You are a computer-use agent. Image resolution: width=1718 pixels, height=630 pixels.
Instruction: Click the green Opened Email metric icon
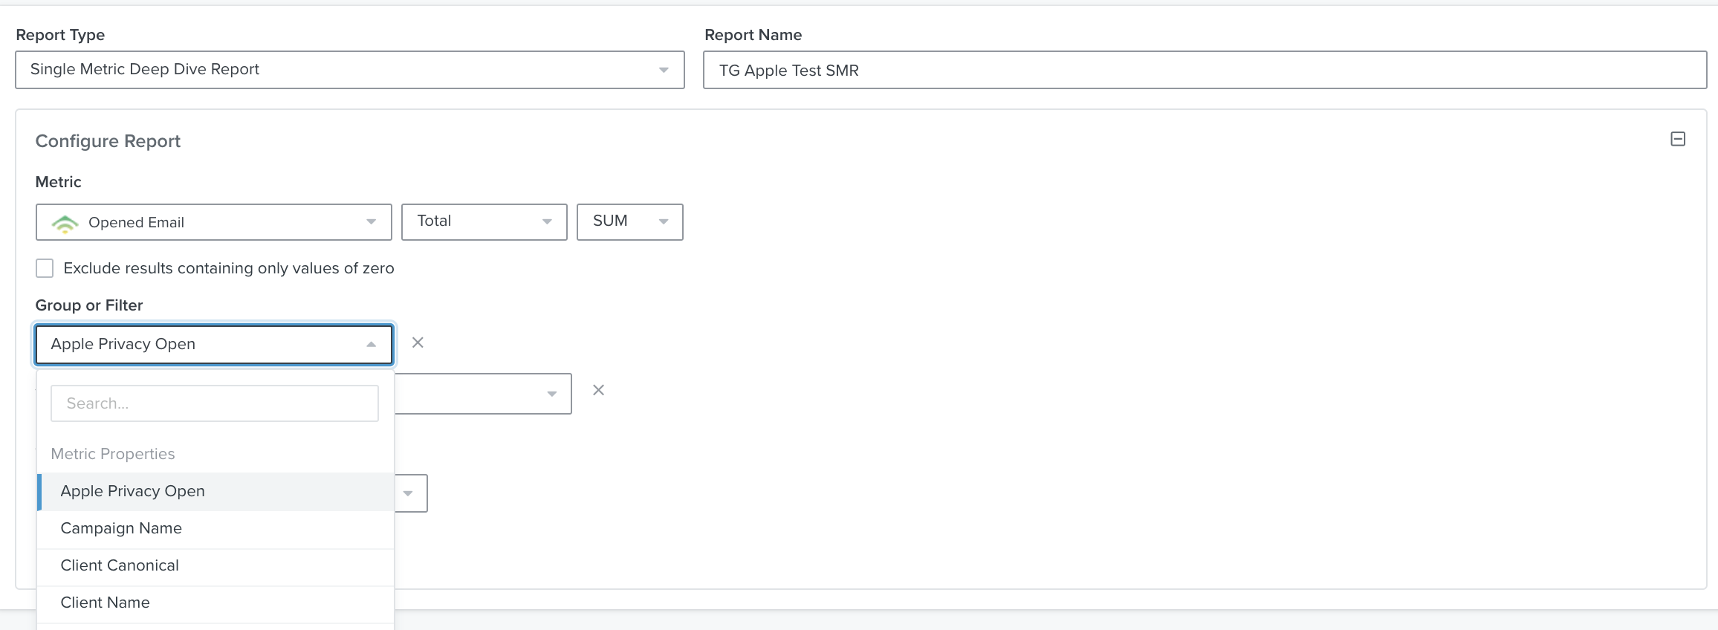tap(65, 223)
